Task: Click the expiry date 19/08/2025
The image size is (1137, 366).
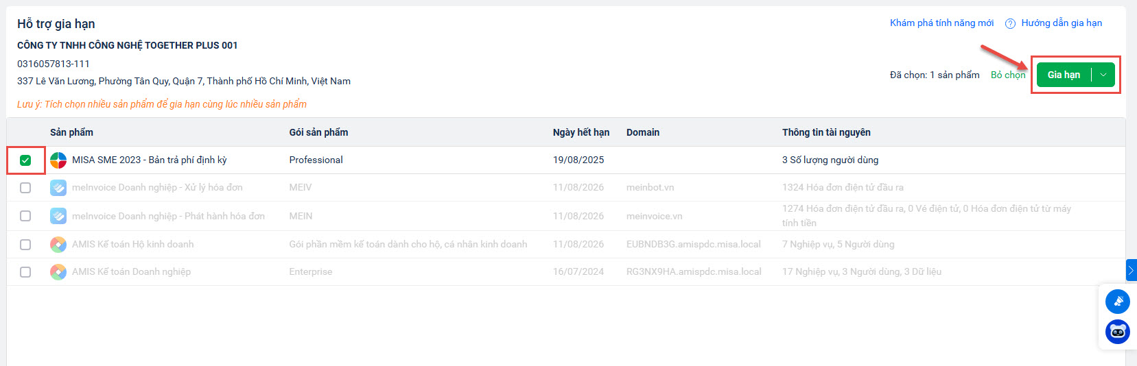Action: [578, 160]
